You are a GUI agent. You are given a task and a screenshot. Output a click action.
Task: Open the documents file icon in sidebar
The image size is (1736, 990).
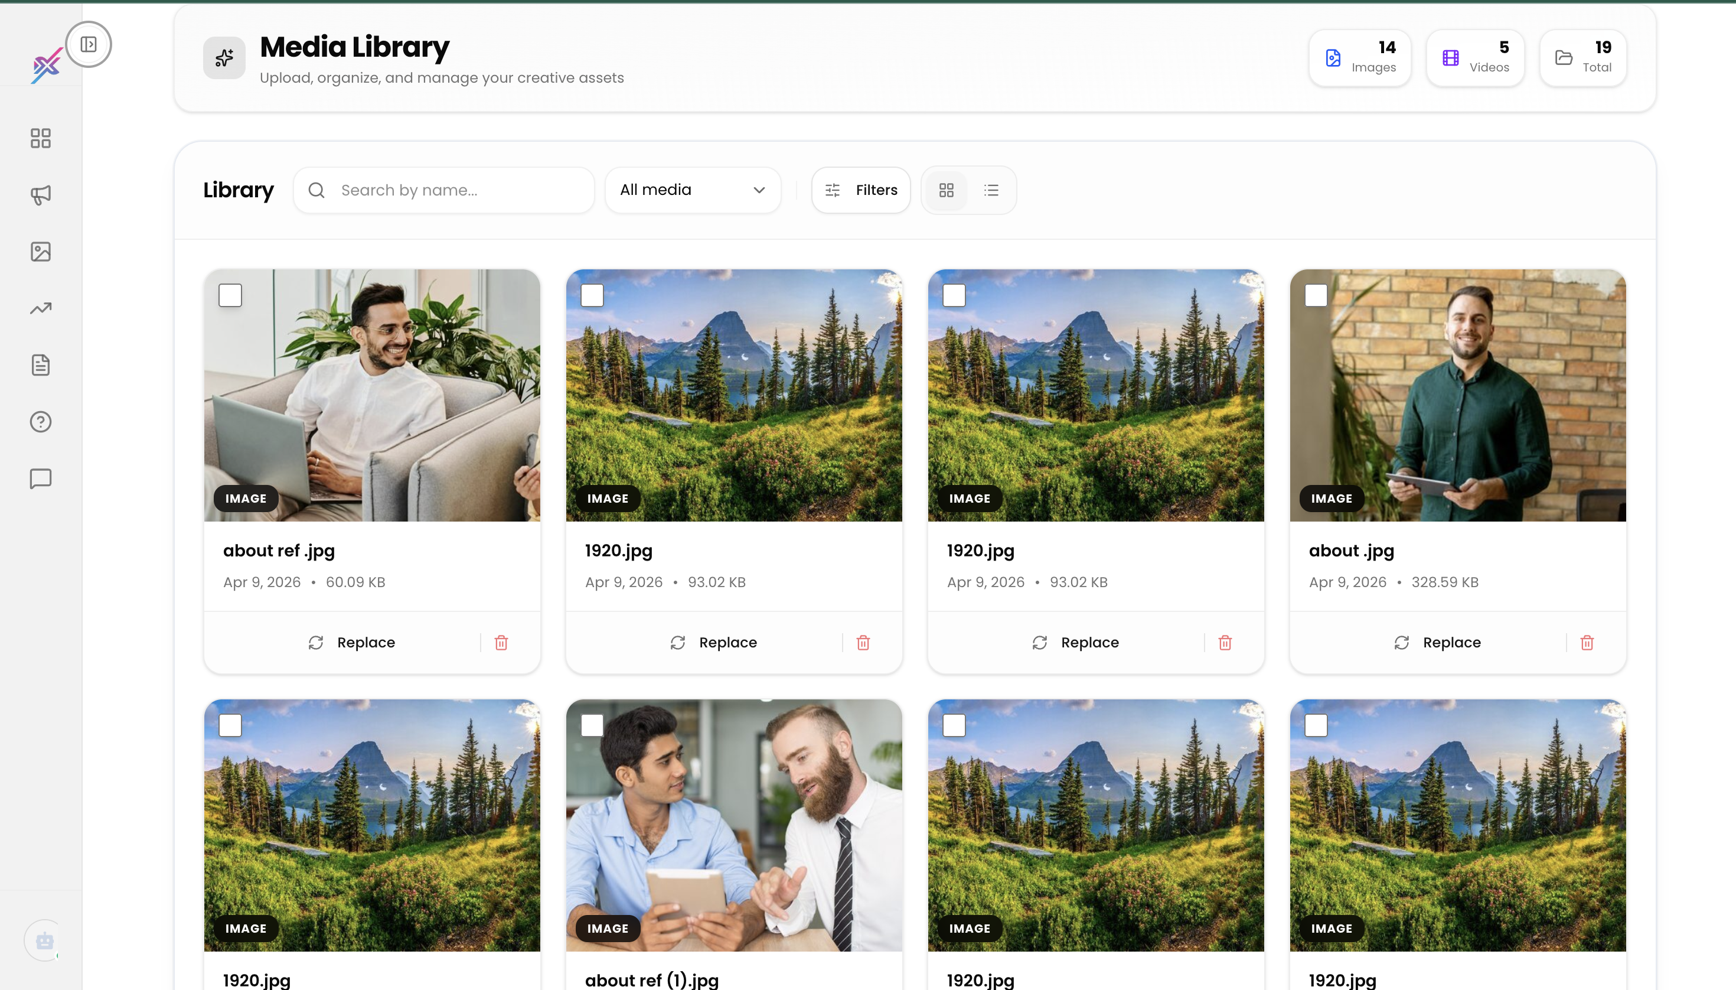[41, 365]
